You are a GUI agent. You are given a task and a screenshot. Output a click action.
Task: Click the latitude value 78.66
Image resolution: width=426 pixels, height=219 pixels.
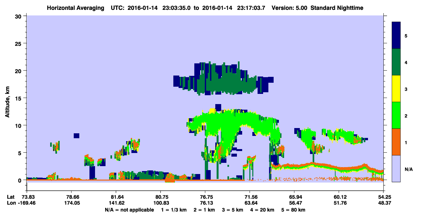click(71, 197)
